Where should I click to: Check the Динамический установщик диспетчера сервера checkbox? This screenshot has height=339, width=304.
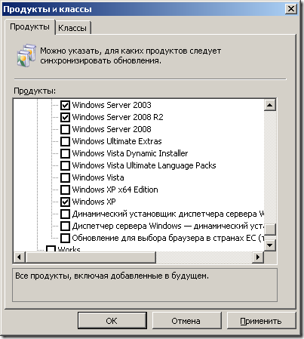65,214
